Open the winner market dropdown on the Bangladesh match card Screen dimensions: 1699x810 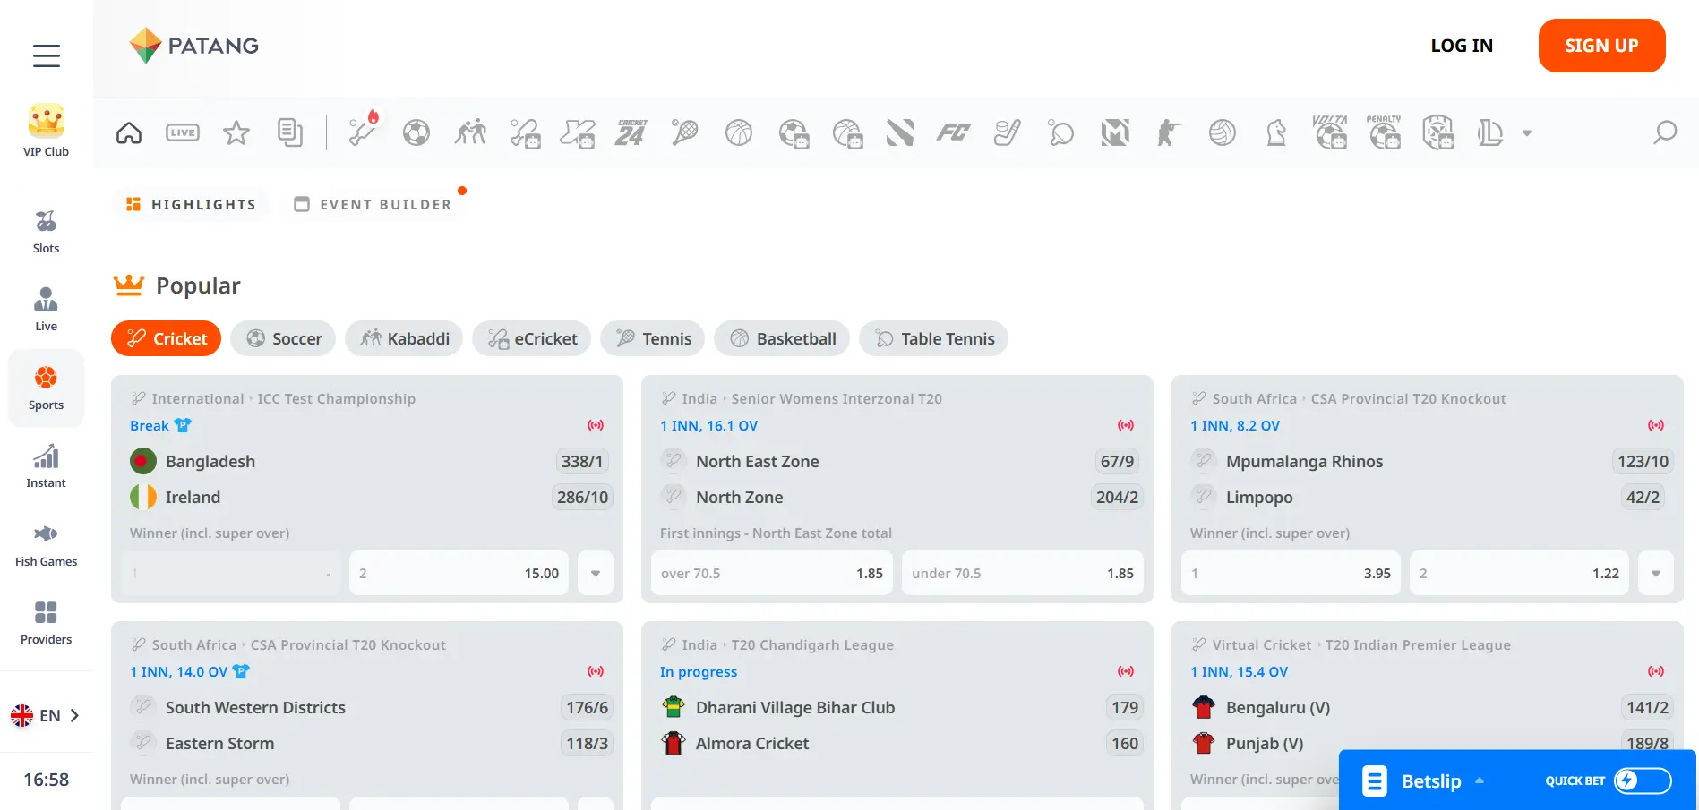click(x=595, y=573)
